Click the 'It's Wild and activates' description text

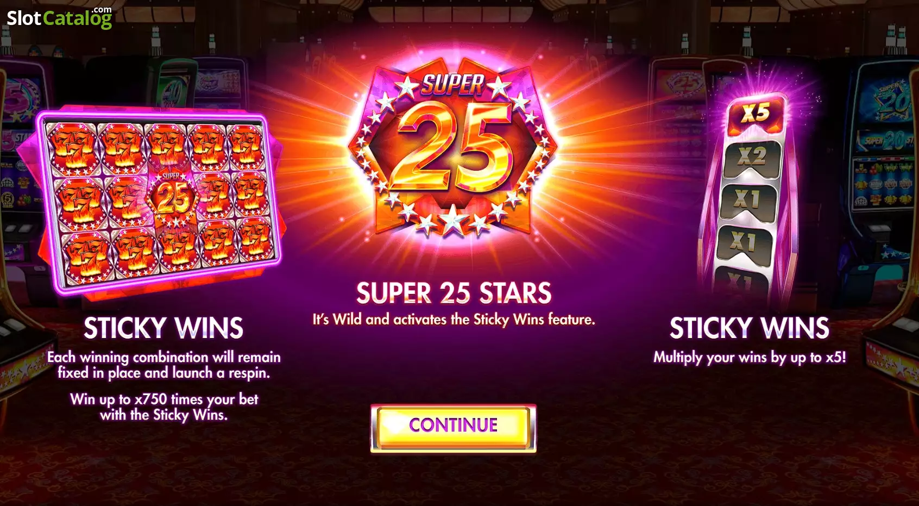454,320
